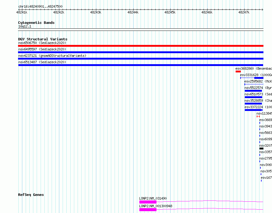Click the LONP2|NM_031490 gene label

tap(153, 198)
